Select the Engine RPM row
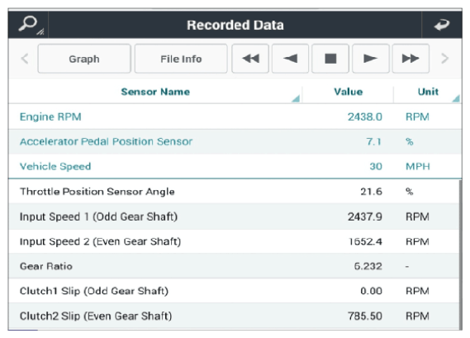This screenshot has height=338, width=470. point(235,117)
